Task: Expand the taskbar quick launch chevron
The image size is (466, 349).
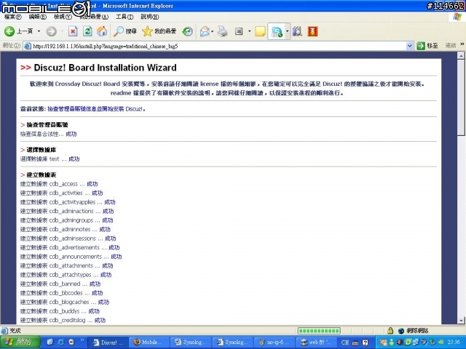Action: [82, 340]
